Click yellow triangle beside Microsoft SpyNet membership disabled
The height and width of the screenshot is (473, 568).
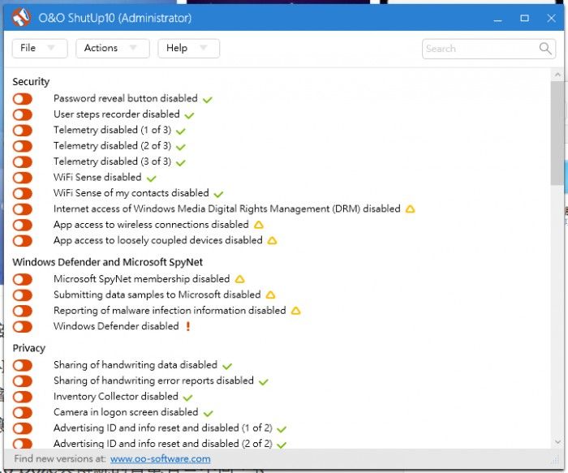(240, 279)
